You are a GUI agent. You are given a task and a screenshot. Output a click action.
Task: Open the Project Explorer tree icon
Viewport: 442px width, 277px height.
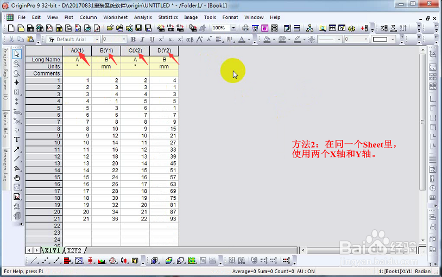tap(310, 28)
